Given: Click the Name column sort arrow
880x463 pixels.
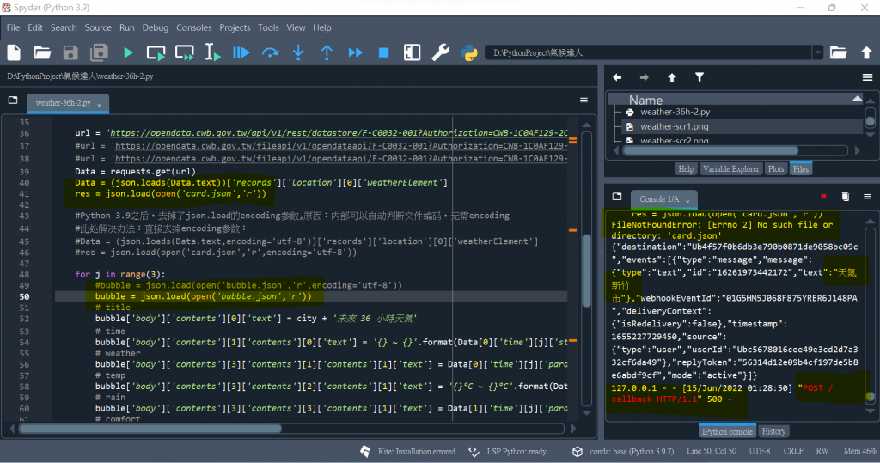Looking at the screenshot, I should [x=856, y=100].
